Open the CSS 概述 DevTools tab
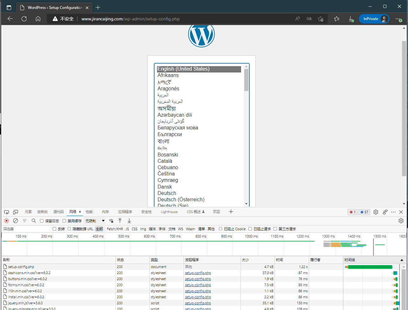The width and height of the screenshot is (408, 310). tap(196, 212)
